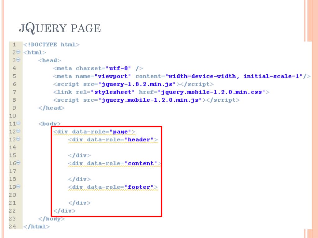Viewport: 318px width, 238px height.
Task: Click the div data-role="header" line
Action: (x=113, y=140)
